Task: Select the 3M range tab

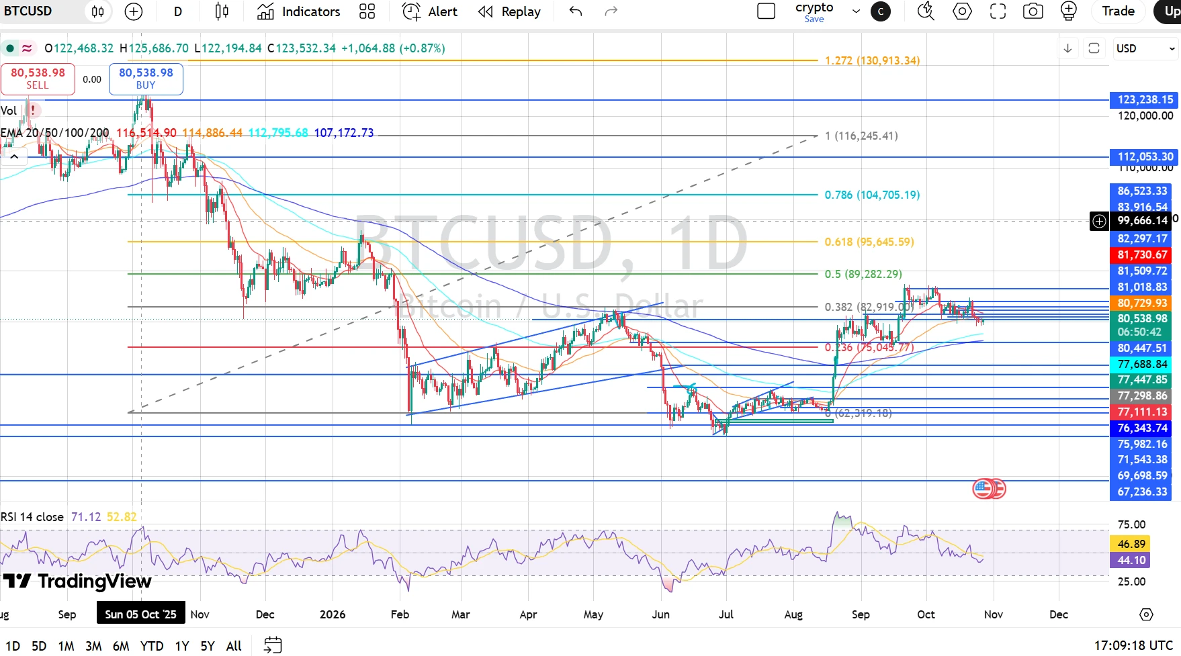Action: (x=93, y=646)
